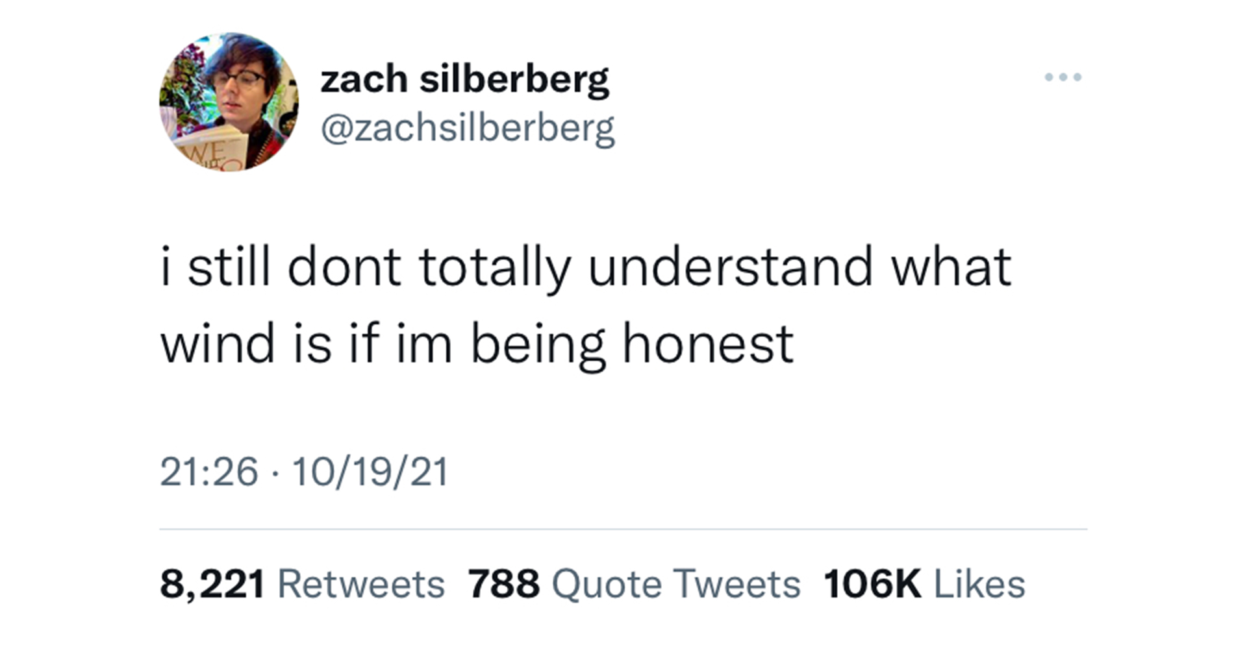This screenshot has height=654, width=1247.
Task: Click the 10/19/21 date
Action: pyautogui.click(x=370, y=472)
